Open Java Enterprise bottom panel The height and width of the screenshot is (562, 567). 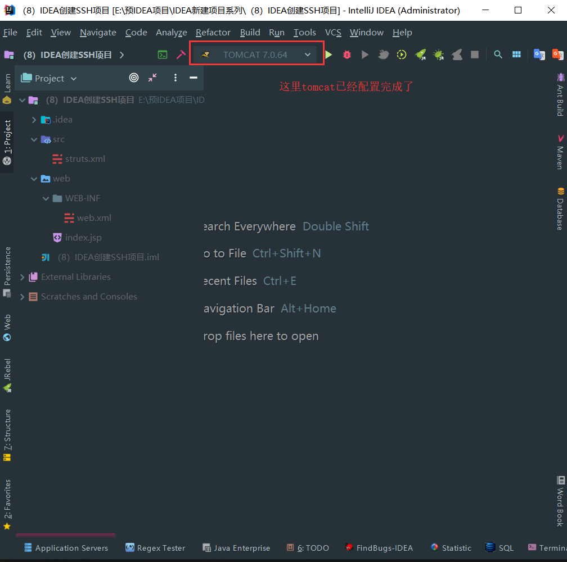point(236,548)
